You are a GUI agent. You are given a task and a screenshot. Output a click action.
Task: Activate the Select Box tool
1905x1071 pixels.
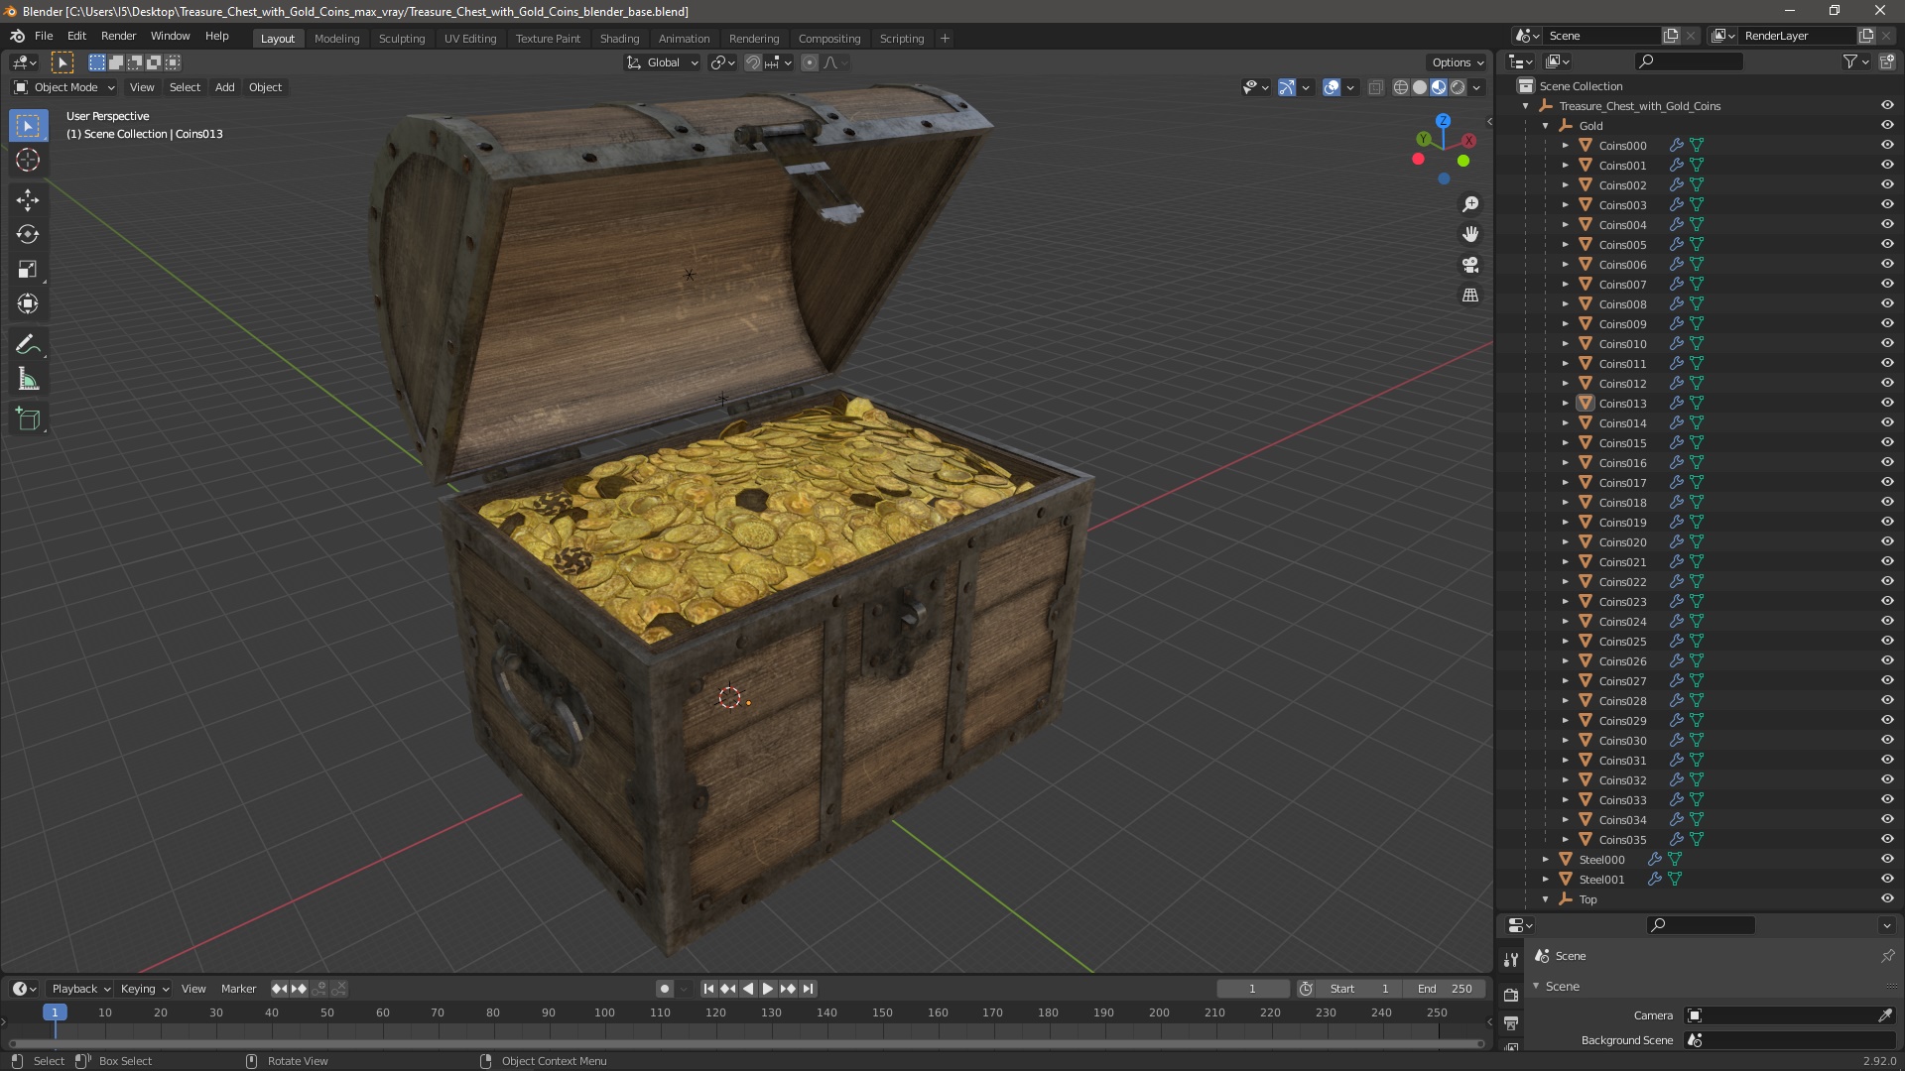pyautogui.click(x=28, y=125)
